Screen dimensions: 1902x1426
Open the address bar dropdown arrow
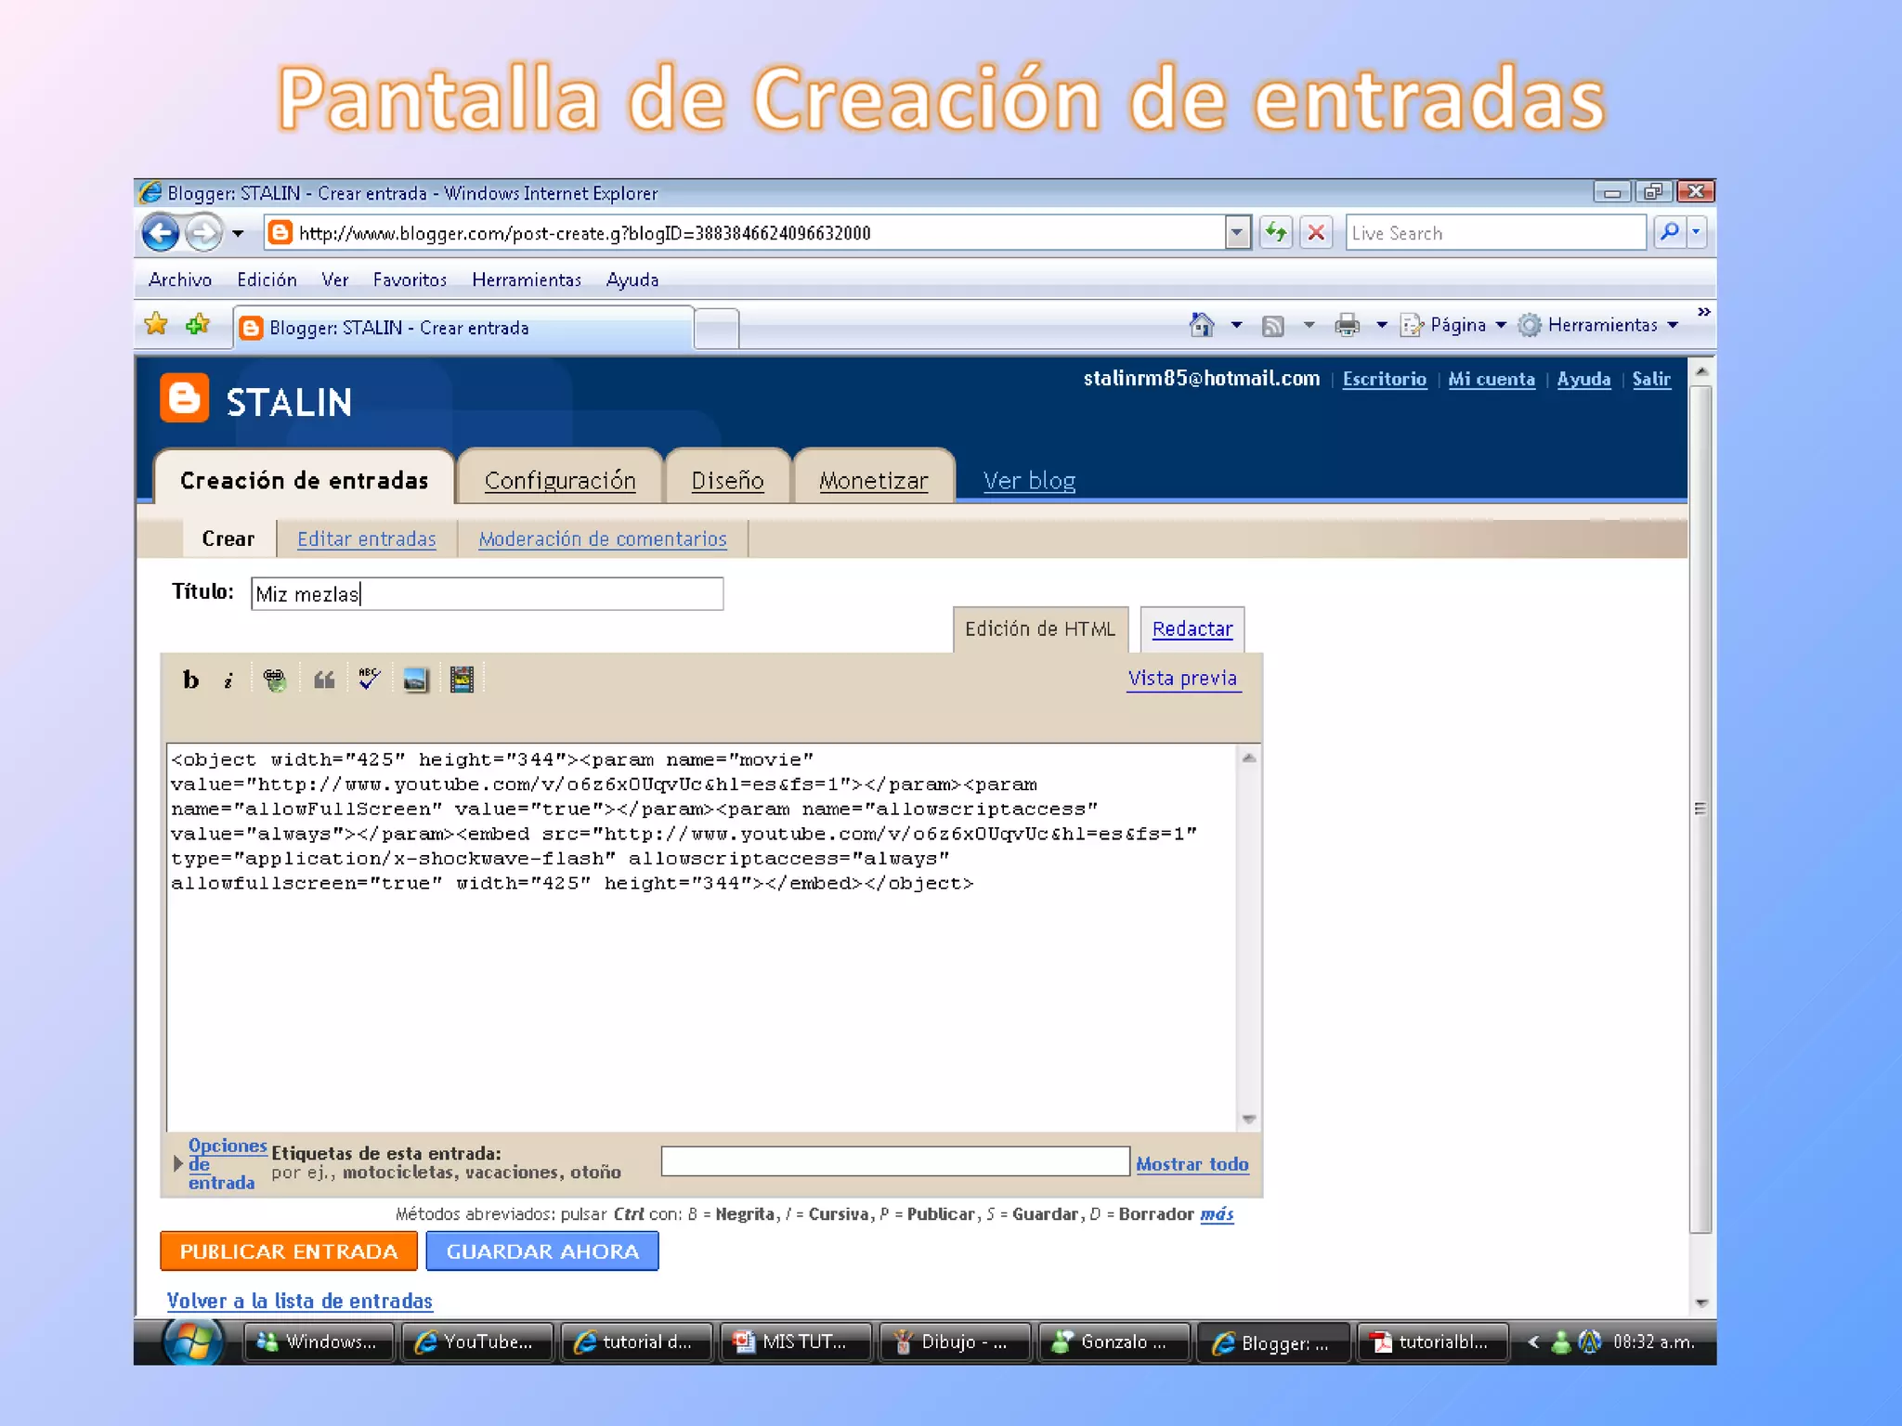1237,233
